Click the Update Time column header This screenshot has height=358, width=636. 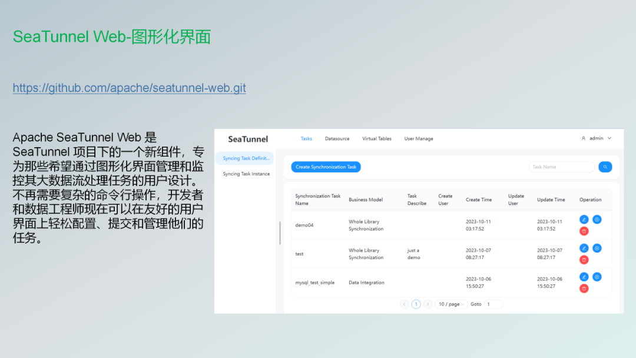click(551, 200)
